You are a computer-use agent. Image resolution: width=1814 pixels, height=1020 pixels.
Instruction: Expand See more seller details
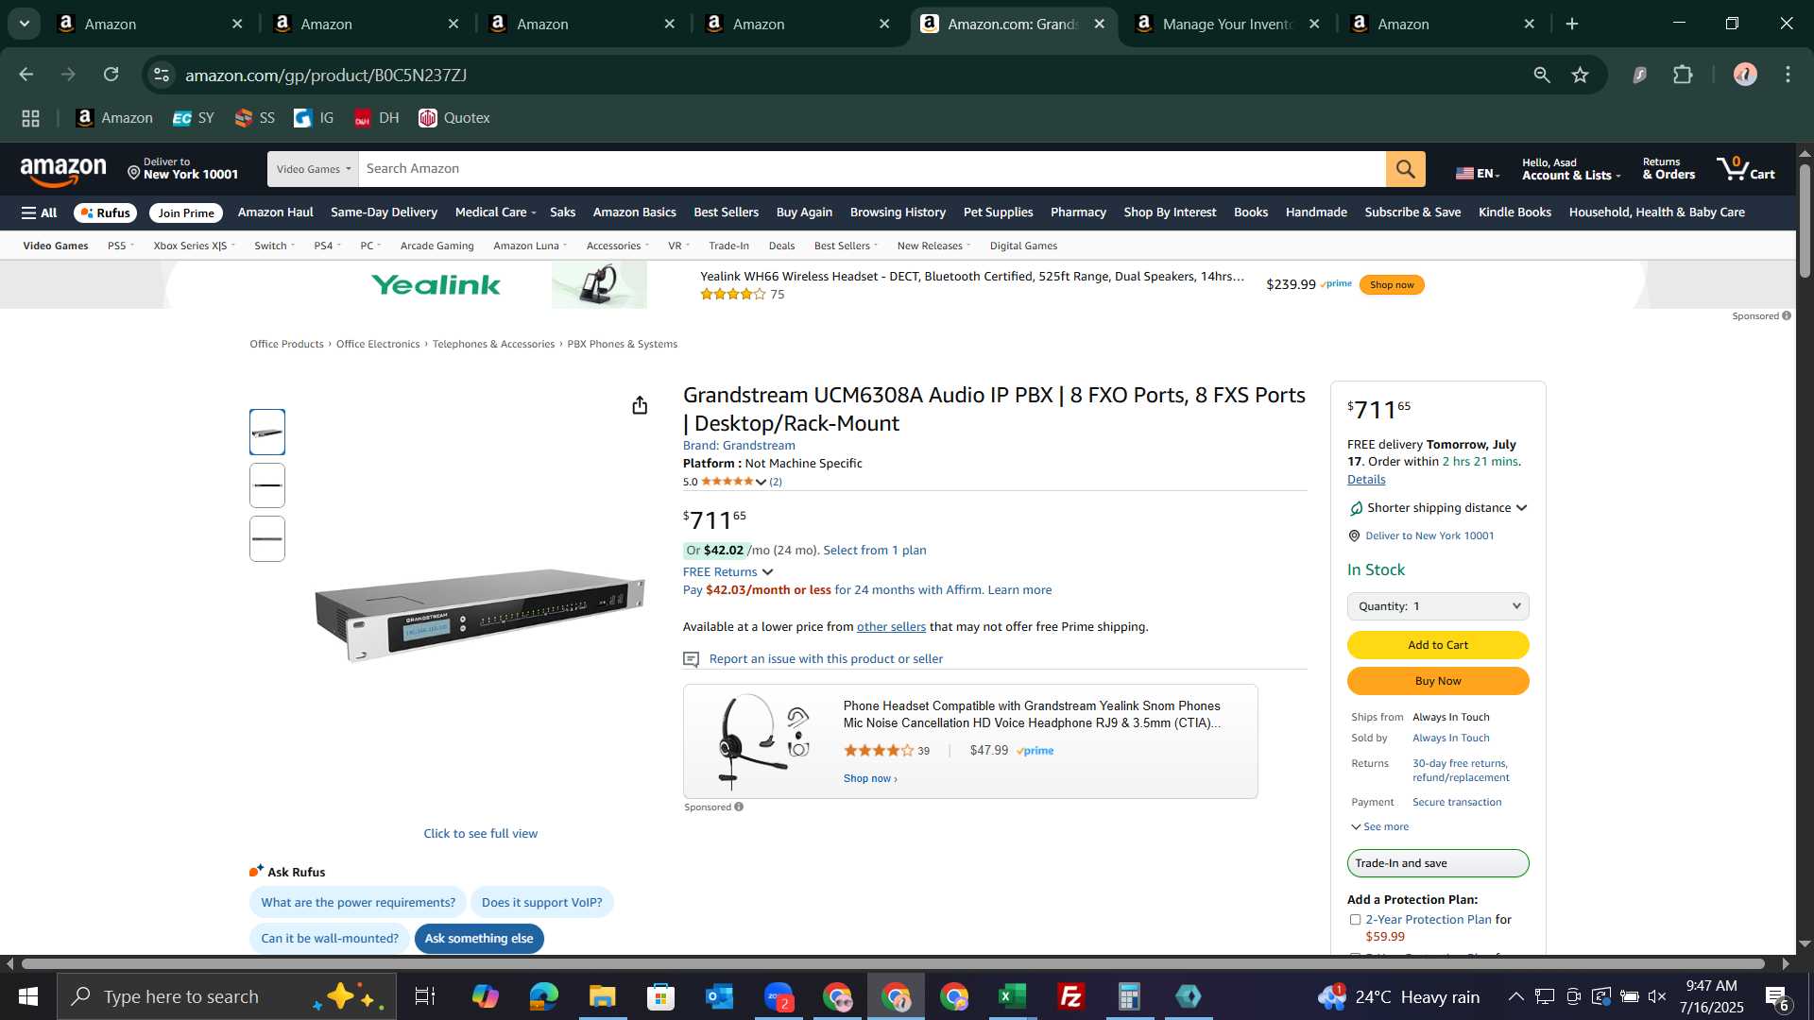pos(1379,826)
